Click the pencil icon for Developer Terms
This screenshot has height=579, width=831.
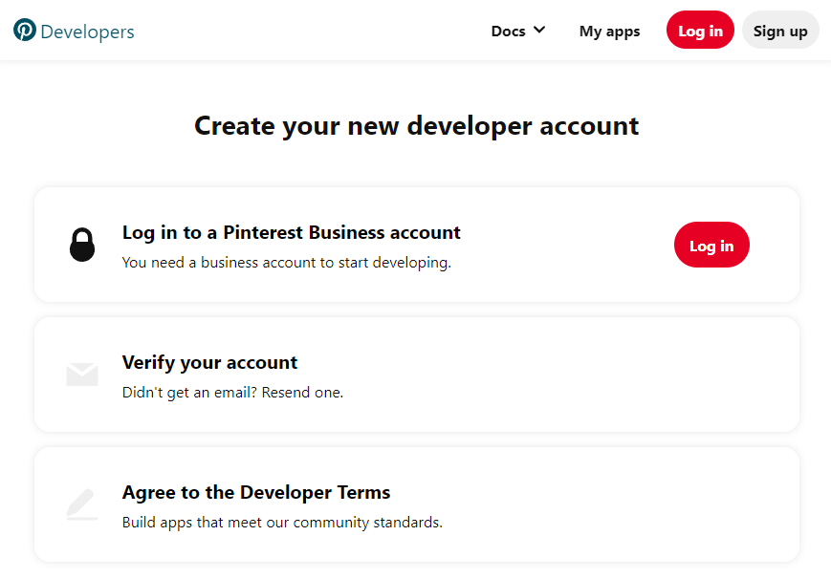tap(82, 504)
